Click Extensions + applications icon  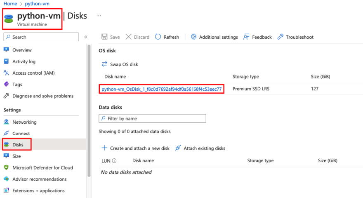(7, 190)
